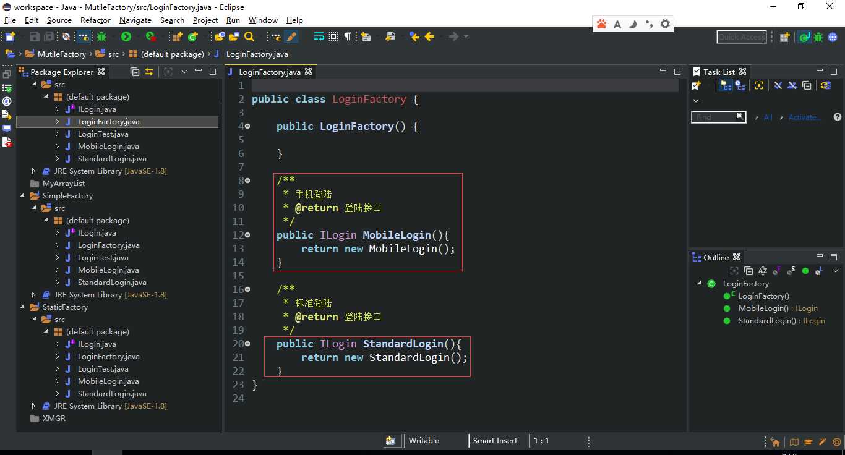Viewport: 845px width, 455px height.
Task: Collapse the SimpleFactory project tree
Action: [x=23, y=196]
